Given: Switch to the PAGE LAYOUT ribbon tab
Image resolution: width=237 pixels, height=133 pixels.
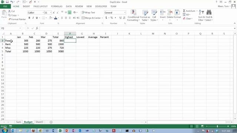Looking at the screenshot, I should (40, 6).
